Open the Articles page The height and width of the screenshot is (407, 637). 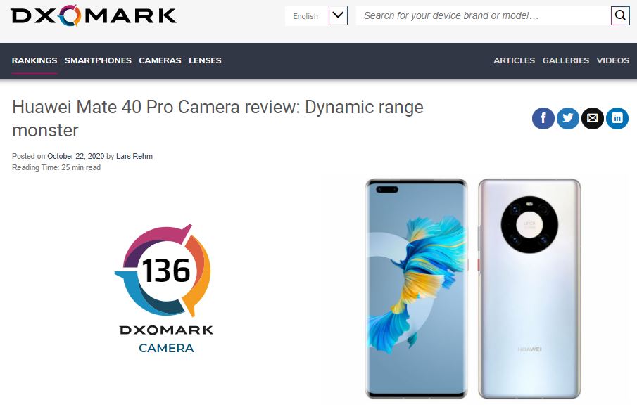[x=515, y=60]
